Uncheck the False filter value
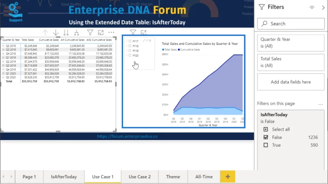 [266, 137]
